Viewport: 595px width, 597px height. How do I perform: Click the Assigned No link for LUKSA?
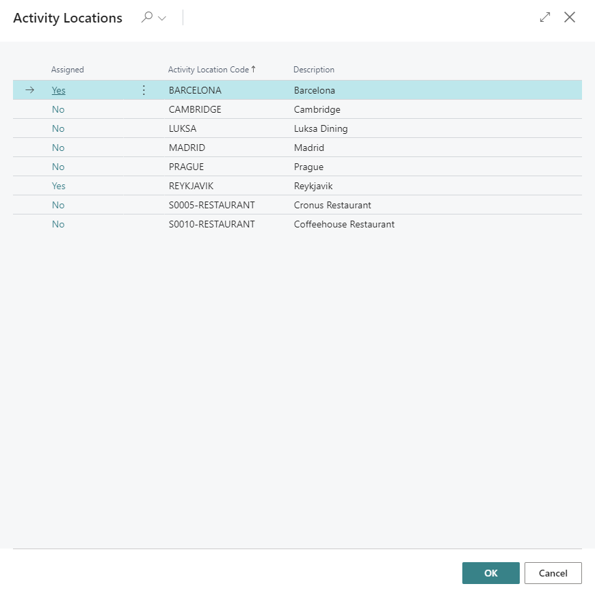click(x=58, y=128)
